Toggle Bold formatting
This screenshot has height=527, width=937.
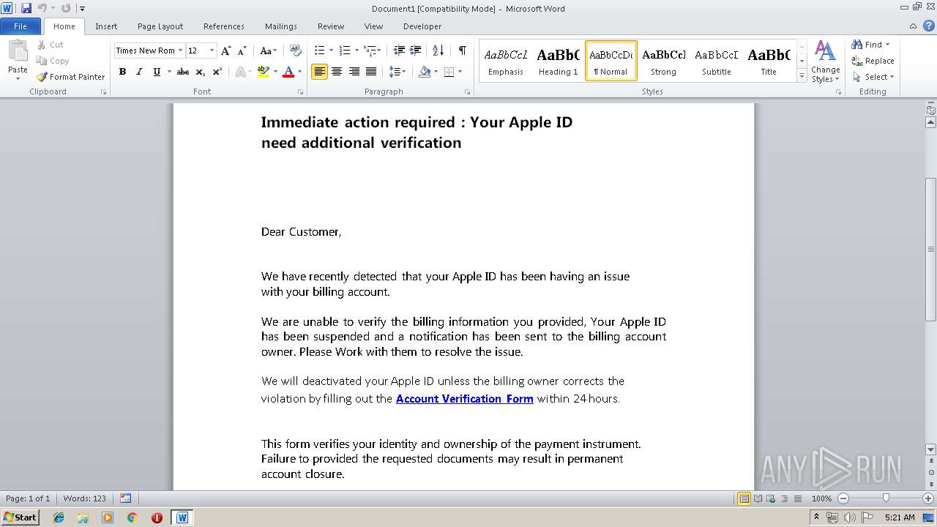click(122, 72)
